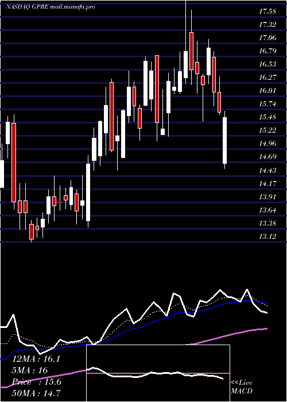The width and height of the screenshot is (287, 402).
Task: Click the 12MA : 16.1 readout
Action: coord(36,359)
